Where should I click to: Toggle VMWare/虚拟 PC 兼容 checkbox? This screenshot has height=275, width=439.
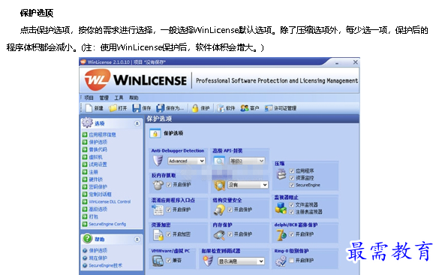[169, 261]
